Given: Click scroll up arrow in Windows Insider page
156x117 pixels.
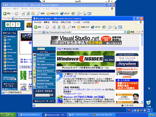Looking at the screenshot, I should (142, 35).
